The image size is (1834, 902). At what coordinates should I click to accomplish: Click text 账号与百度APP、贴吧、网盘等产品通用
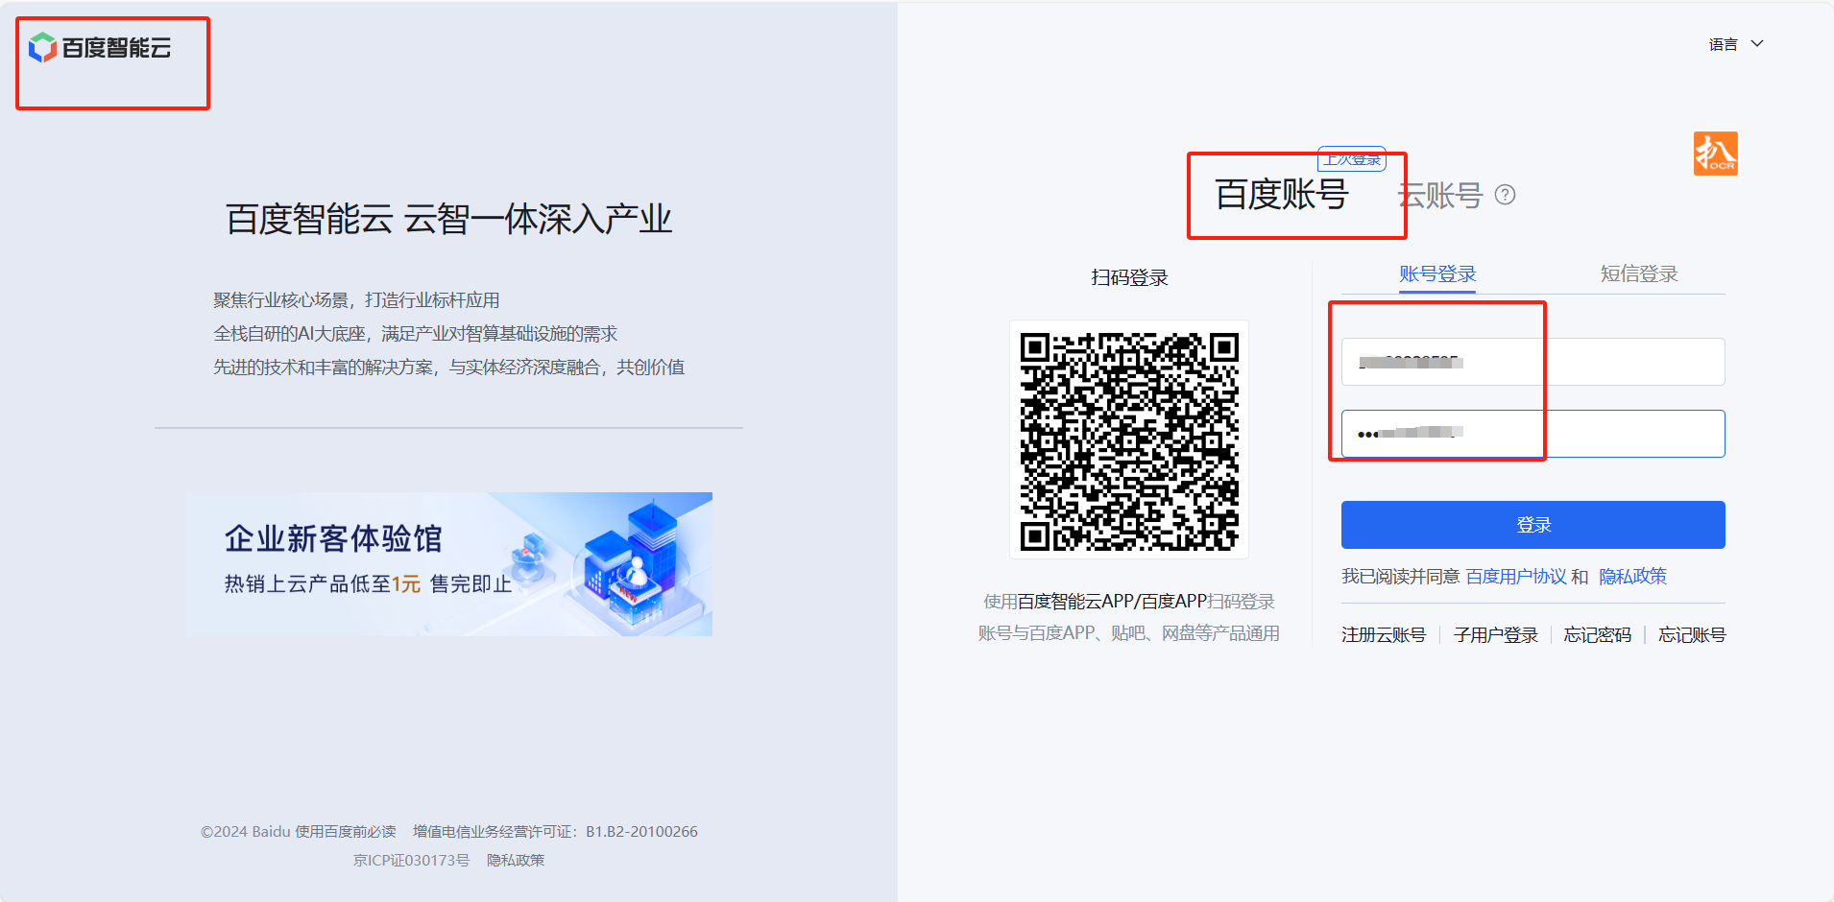1129,633
